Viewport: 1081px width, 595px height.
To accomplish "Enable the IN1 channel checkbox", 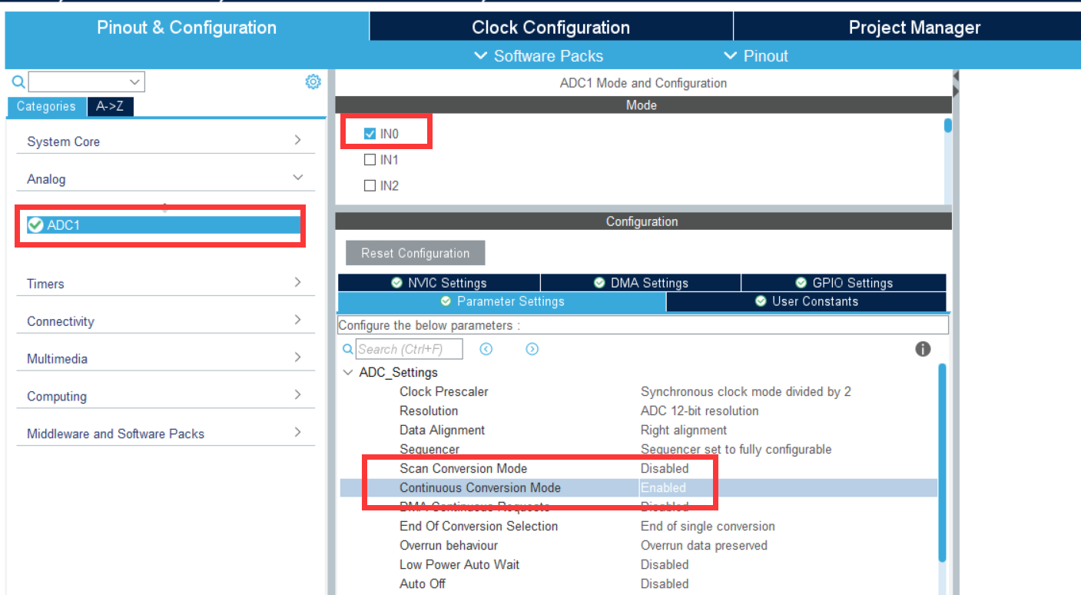I will pos(370,160).
